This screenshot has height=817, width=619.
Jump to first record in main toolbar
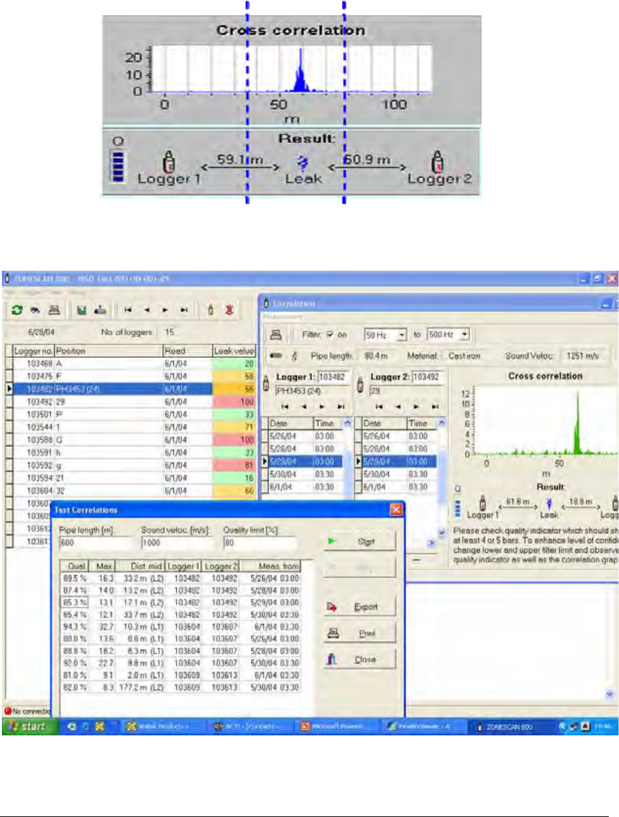127,309
